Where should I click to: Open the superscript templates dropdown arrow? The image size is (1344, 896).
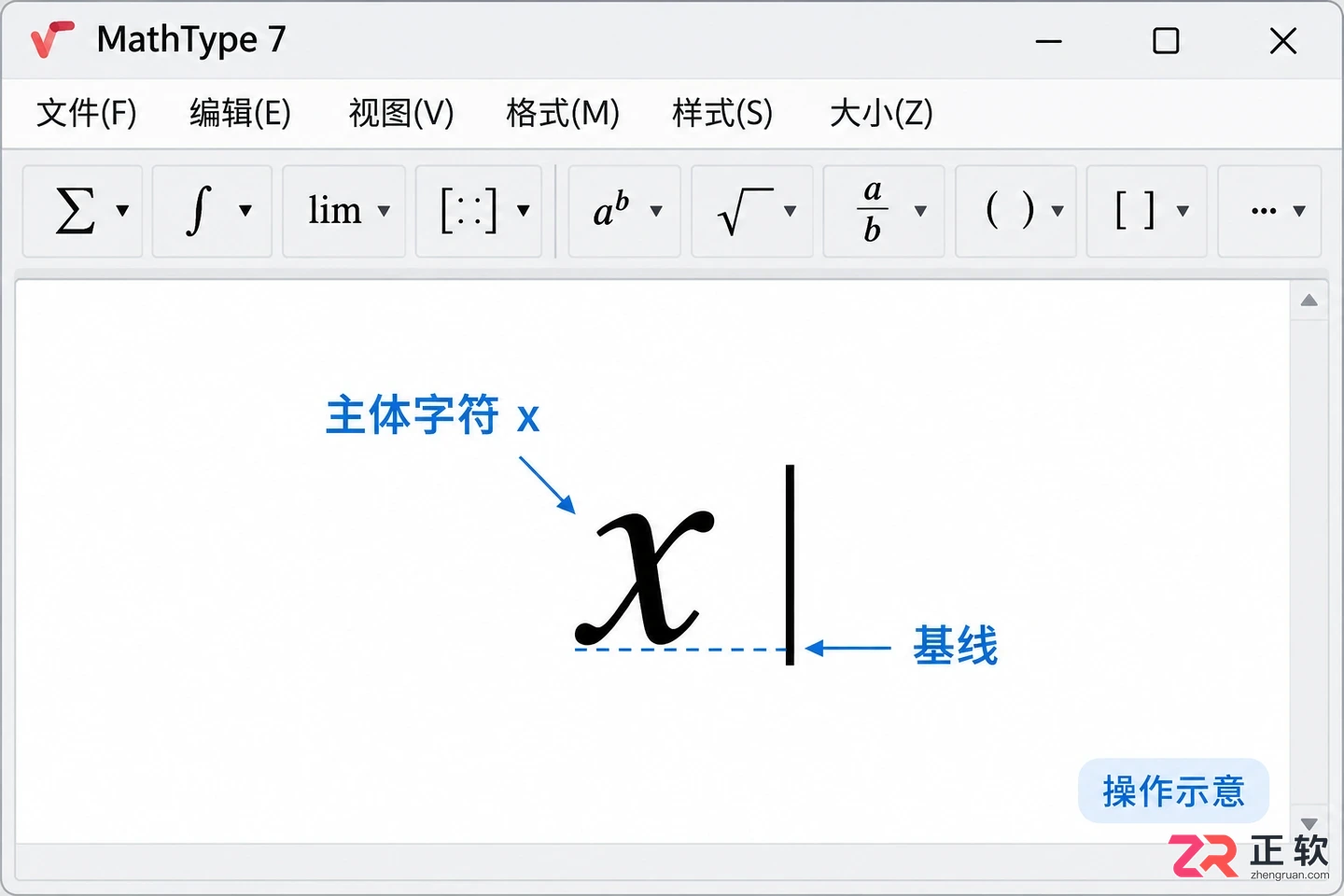[656, 211]
